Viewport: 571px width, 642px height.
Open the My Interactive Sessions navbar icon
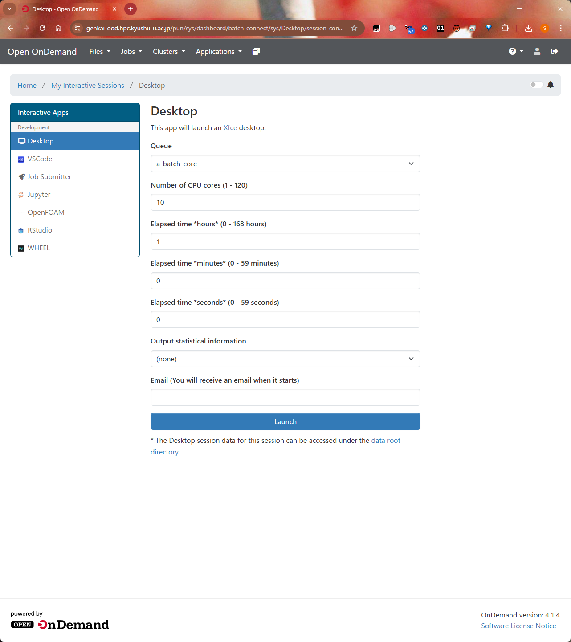point(256,52)
